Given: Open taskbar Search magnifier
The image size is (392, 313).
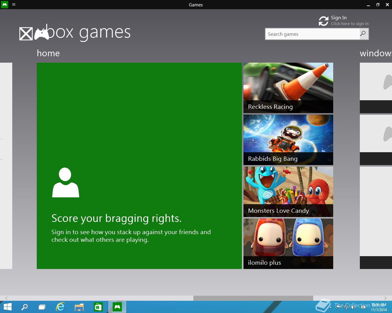Looking at the screenshot, I should (24, 307).
